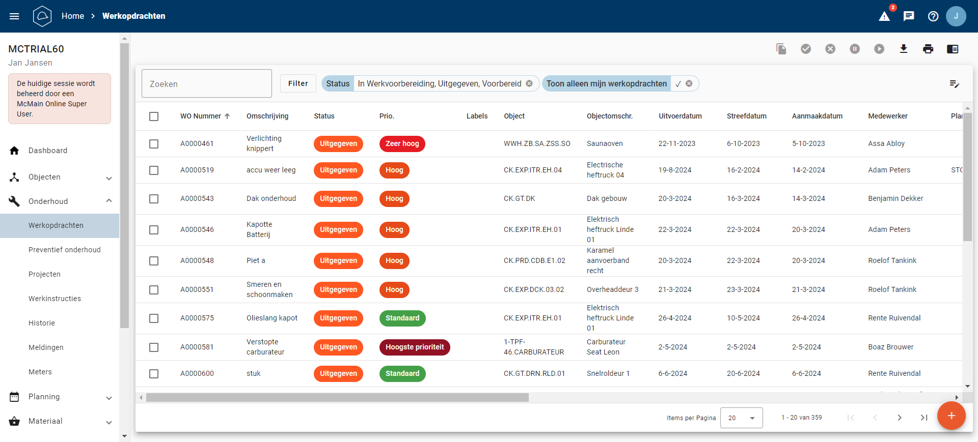The image size is (978, 442).
Task: Open the Items per Pagina dropdown
Action: [741, 418]
